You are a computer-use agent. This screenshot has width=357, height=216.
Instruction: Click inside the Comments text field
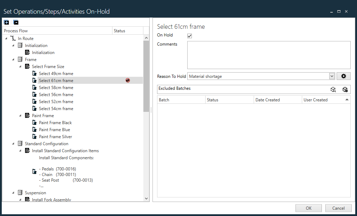pyautogui.click(x=268, y=55)
